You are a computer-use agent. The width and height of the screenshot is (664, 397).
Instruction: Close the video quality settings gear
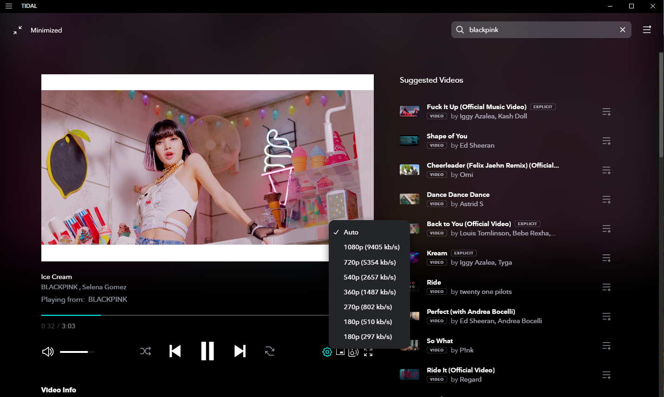coord(327,352)
